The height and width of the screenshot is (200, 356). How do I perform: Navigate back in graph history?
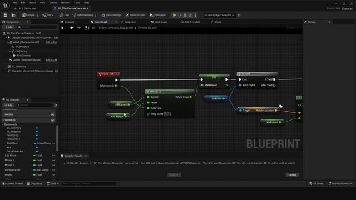(x=72, y=28)
